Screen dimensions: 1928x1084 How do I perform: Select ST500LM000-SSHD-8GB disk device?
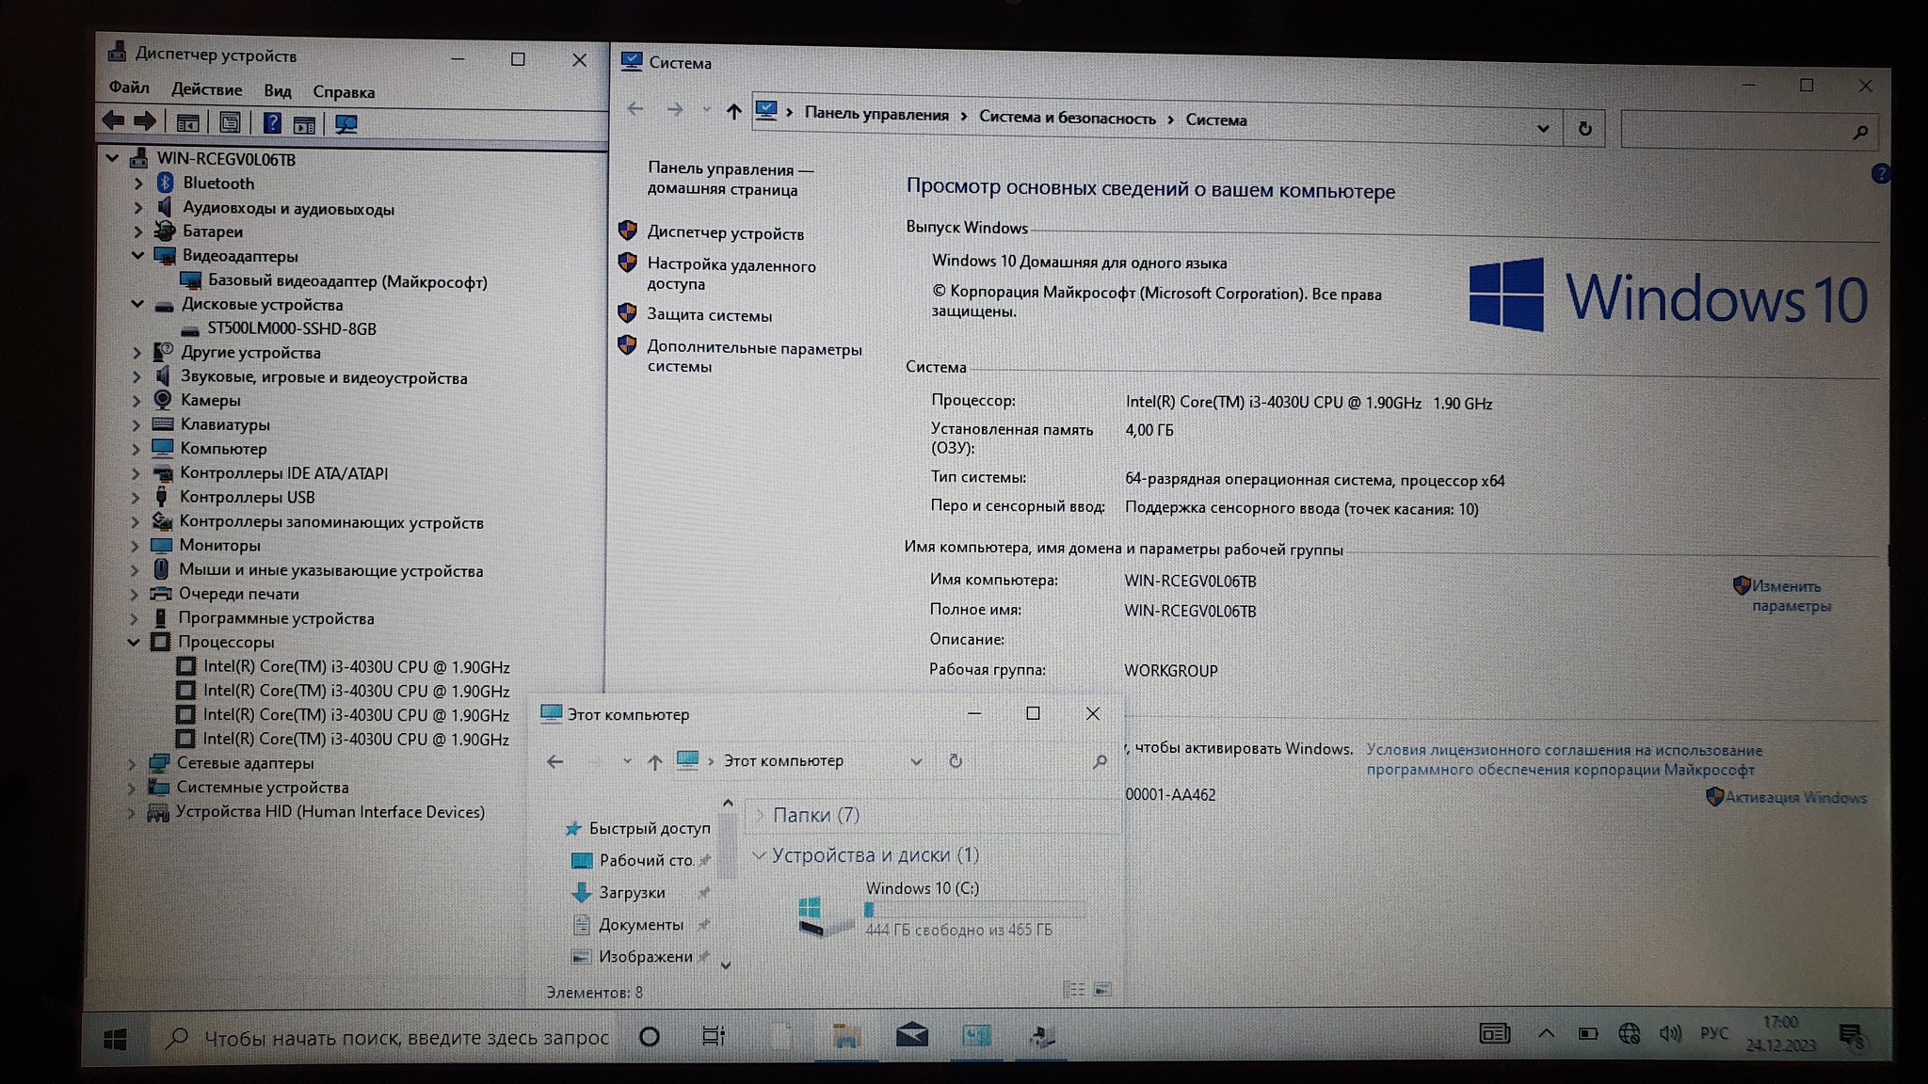(291, 328)
